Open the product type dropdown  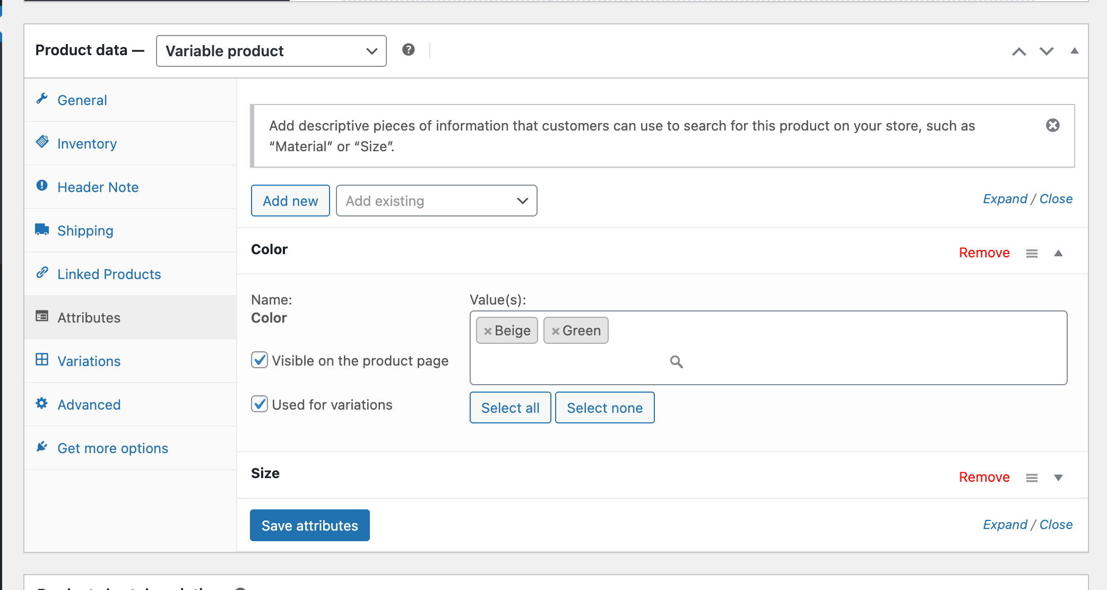click(271, 51)
